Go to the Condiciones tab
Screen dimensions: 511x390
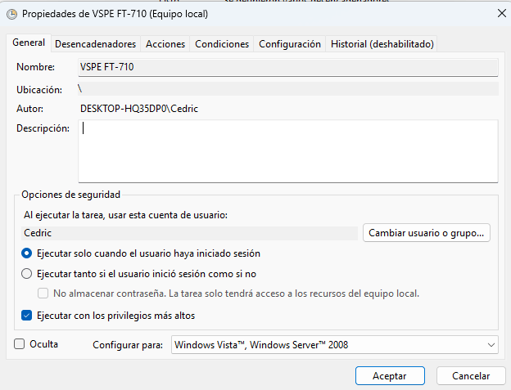(x=222, y=44)
